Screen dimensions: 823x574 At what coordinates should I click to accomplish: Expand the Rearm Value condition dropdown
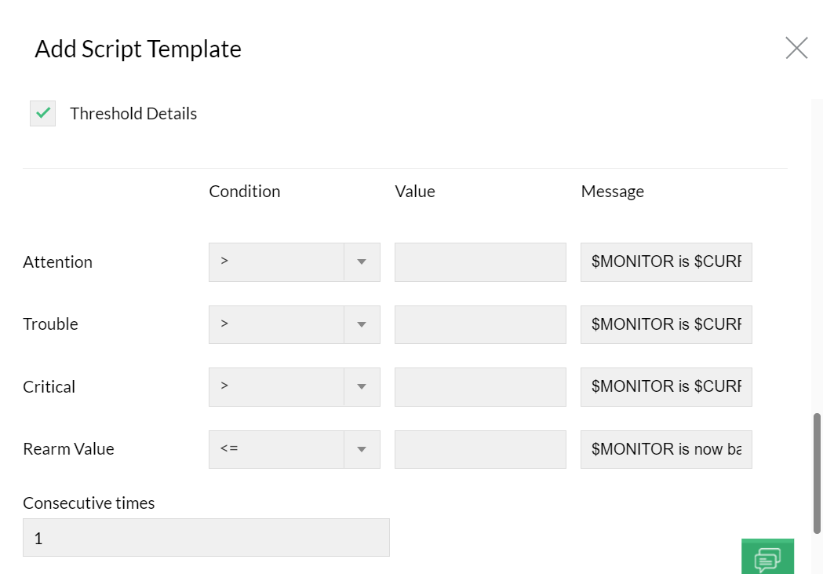[x=293, y=449]
